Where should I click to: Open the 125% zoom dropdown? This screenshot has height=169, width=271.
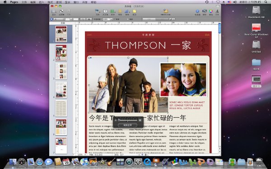(x=81, y=155)
